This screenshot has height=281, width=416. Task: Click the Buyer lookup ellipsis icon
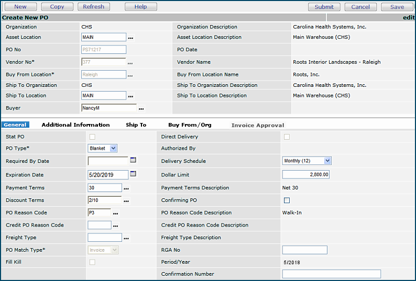pos(141,109)
